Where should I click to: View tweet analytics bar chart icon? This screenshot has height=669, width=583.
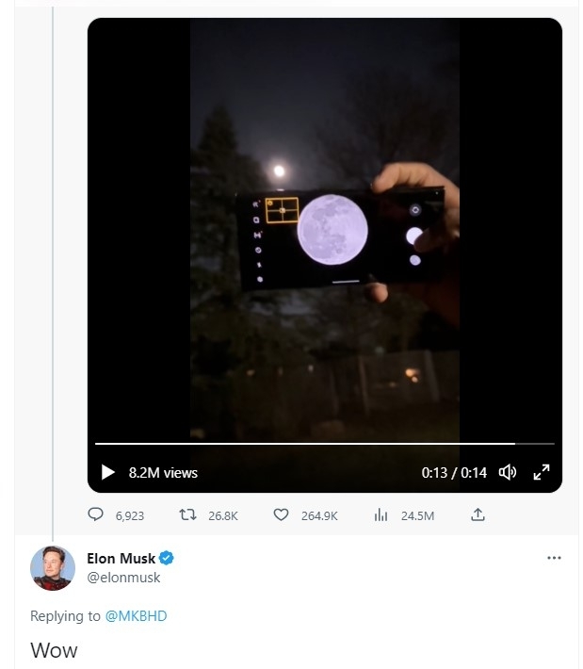click(381, 515)
